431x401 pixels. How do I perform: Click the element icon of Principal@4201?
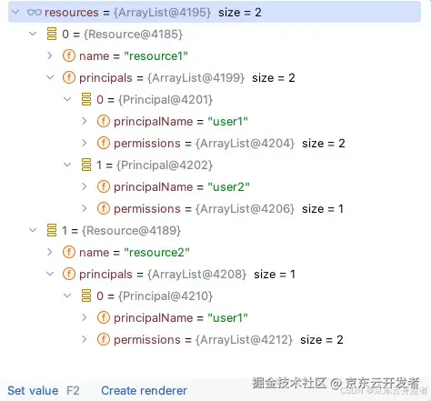[86, 99]
